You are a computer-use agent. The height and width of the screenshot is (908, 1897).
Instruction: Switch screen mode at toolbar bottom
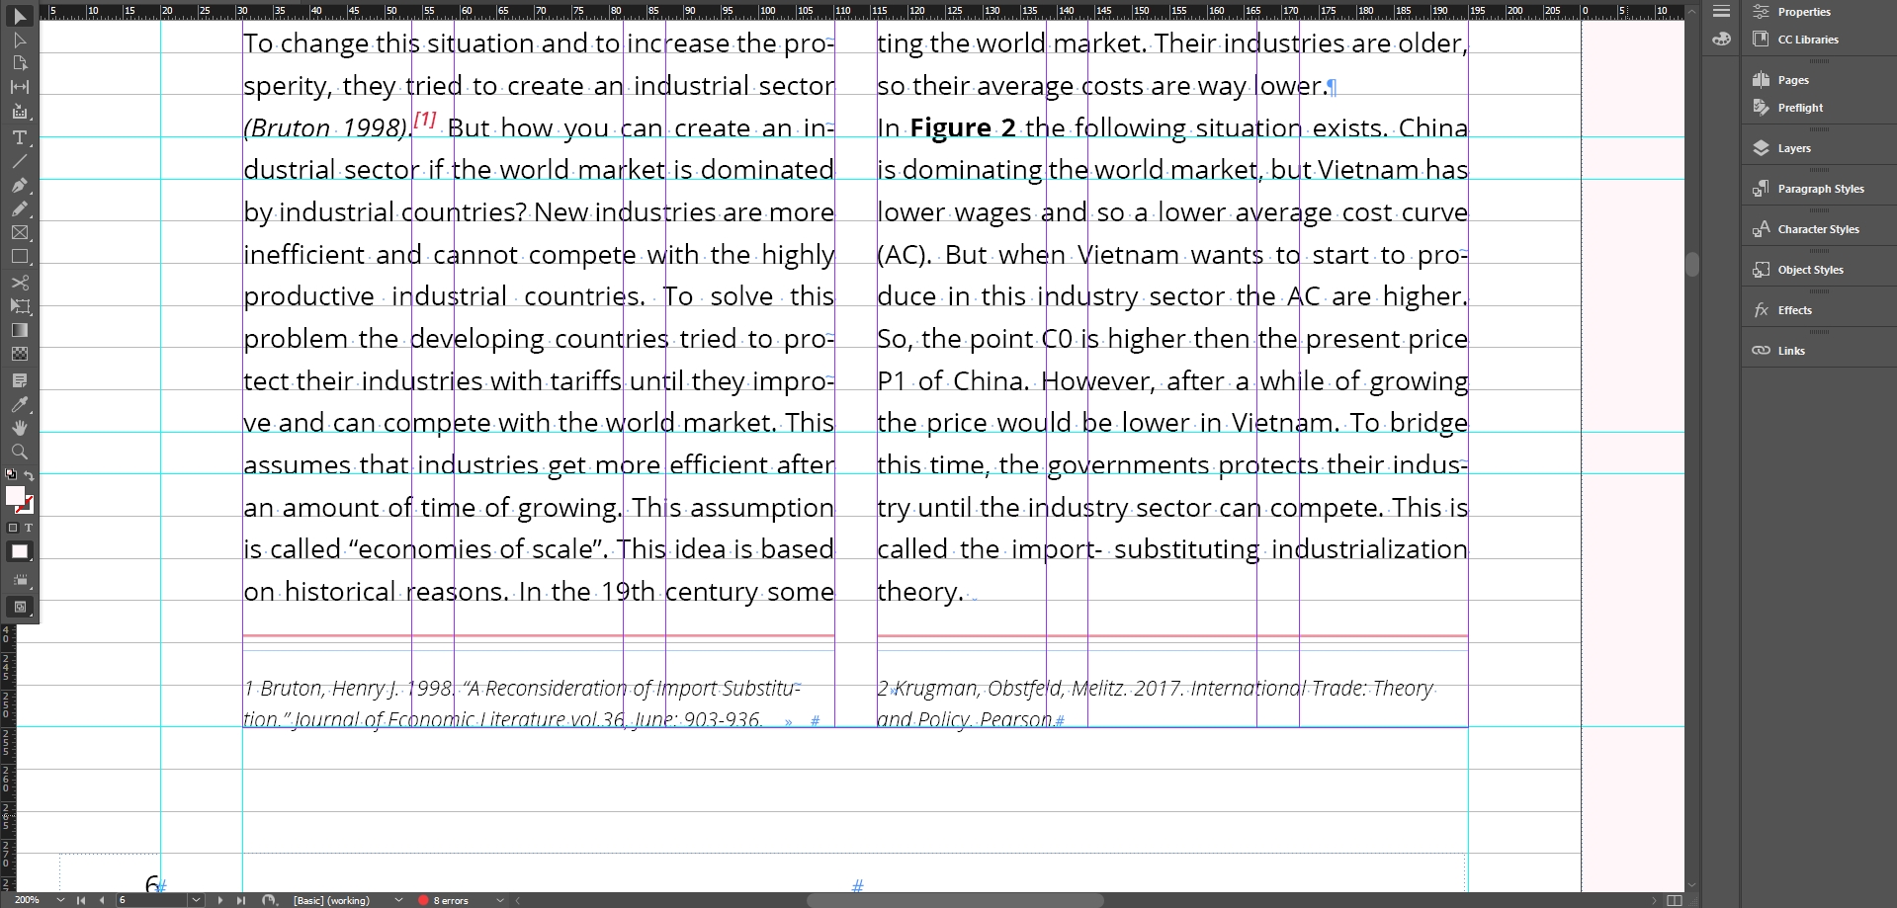21,607
